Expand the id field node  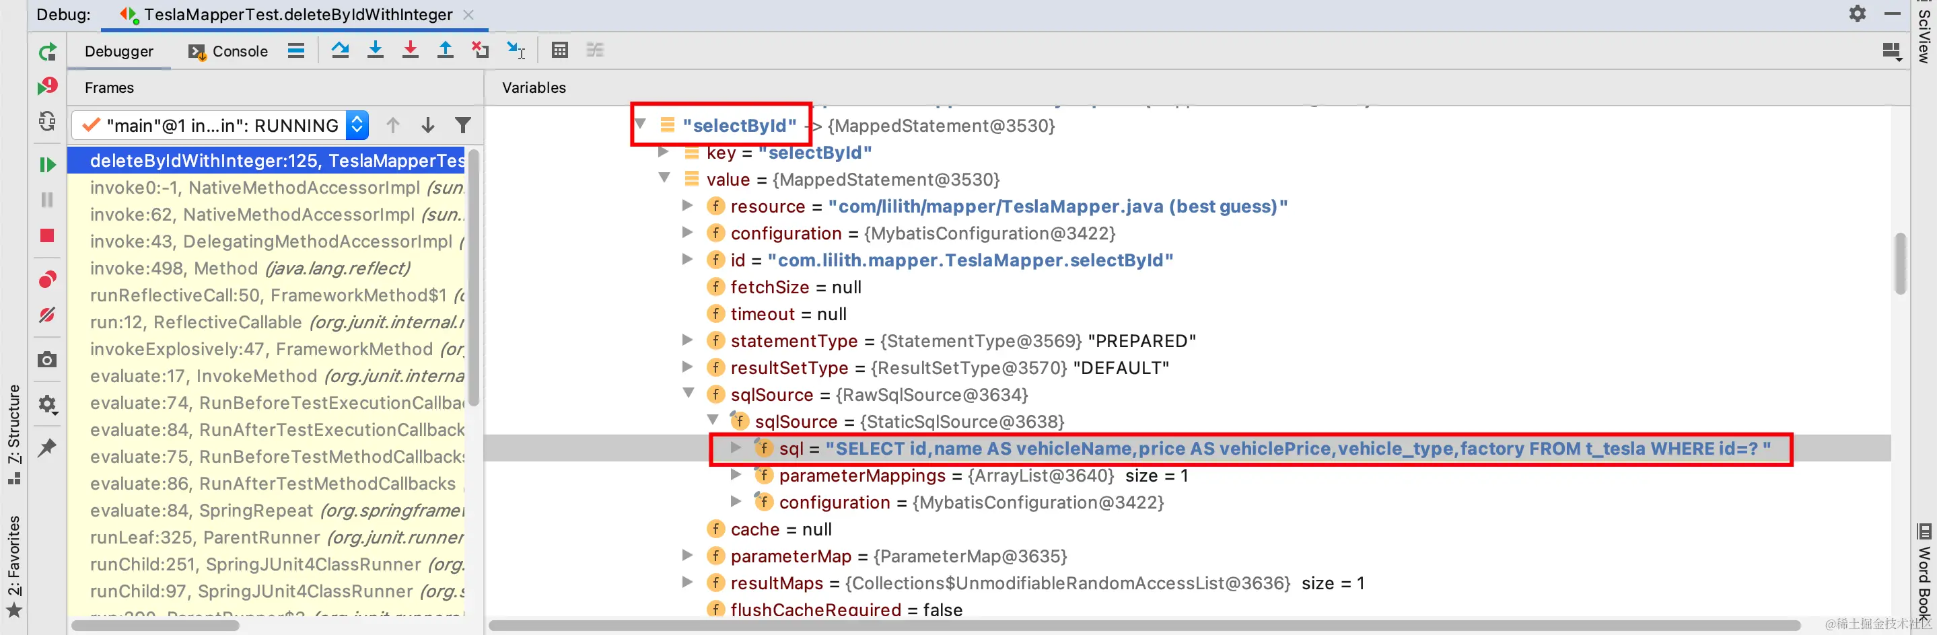coord(687,259)
